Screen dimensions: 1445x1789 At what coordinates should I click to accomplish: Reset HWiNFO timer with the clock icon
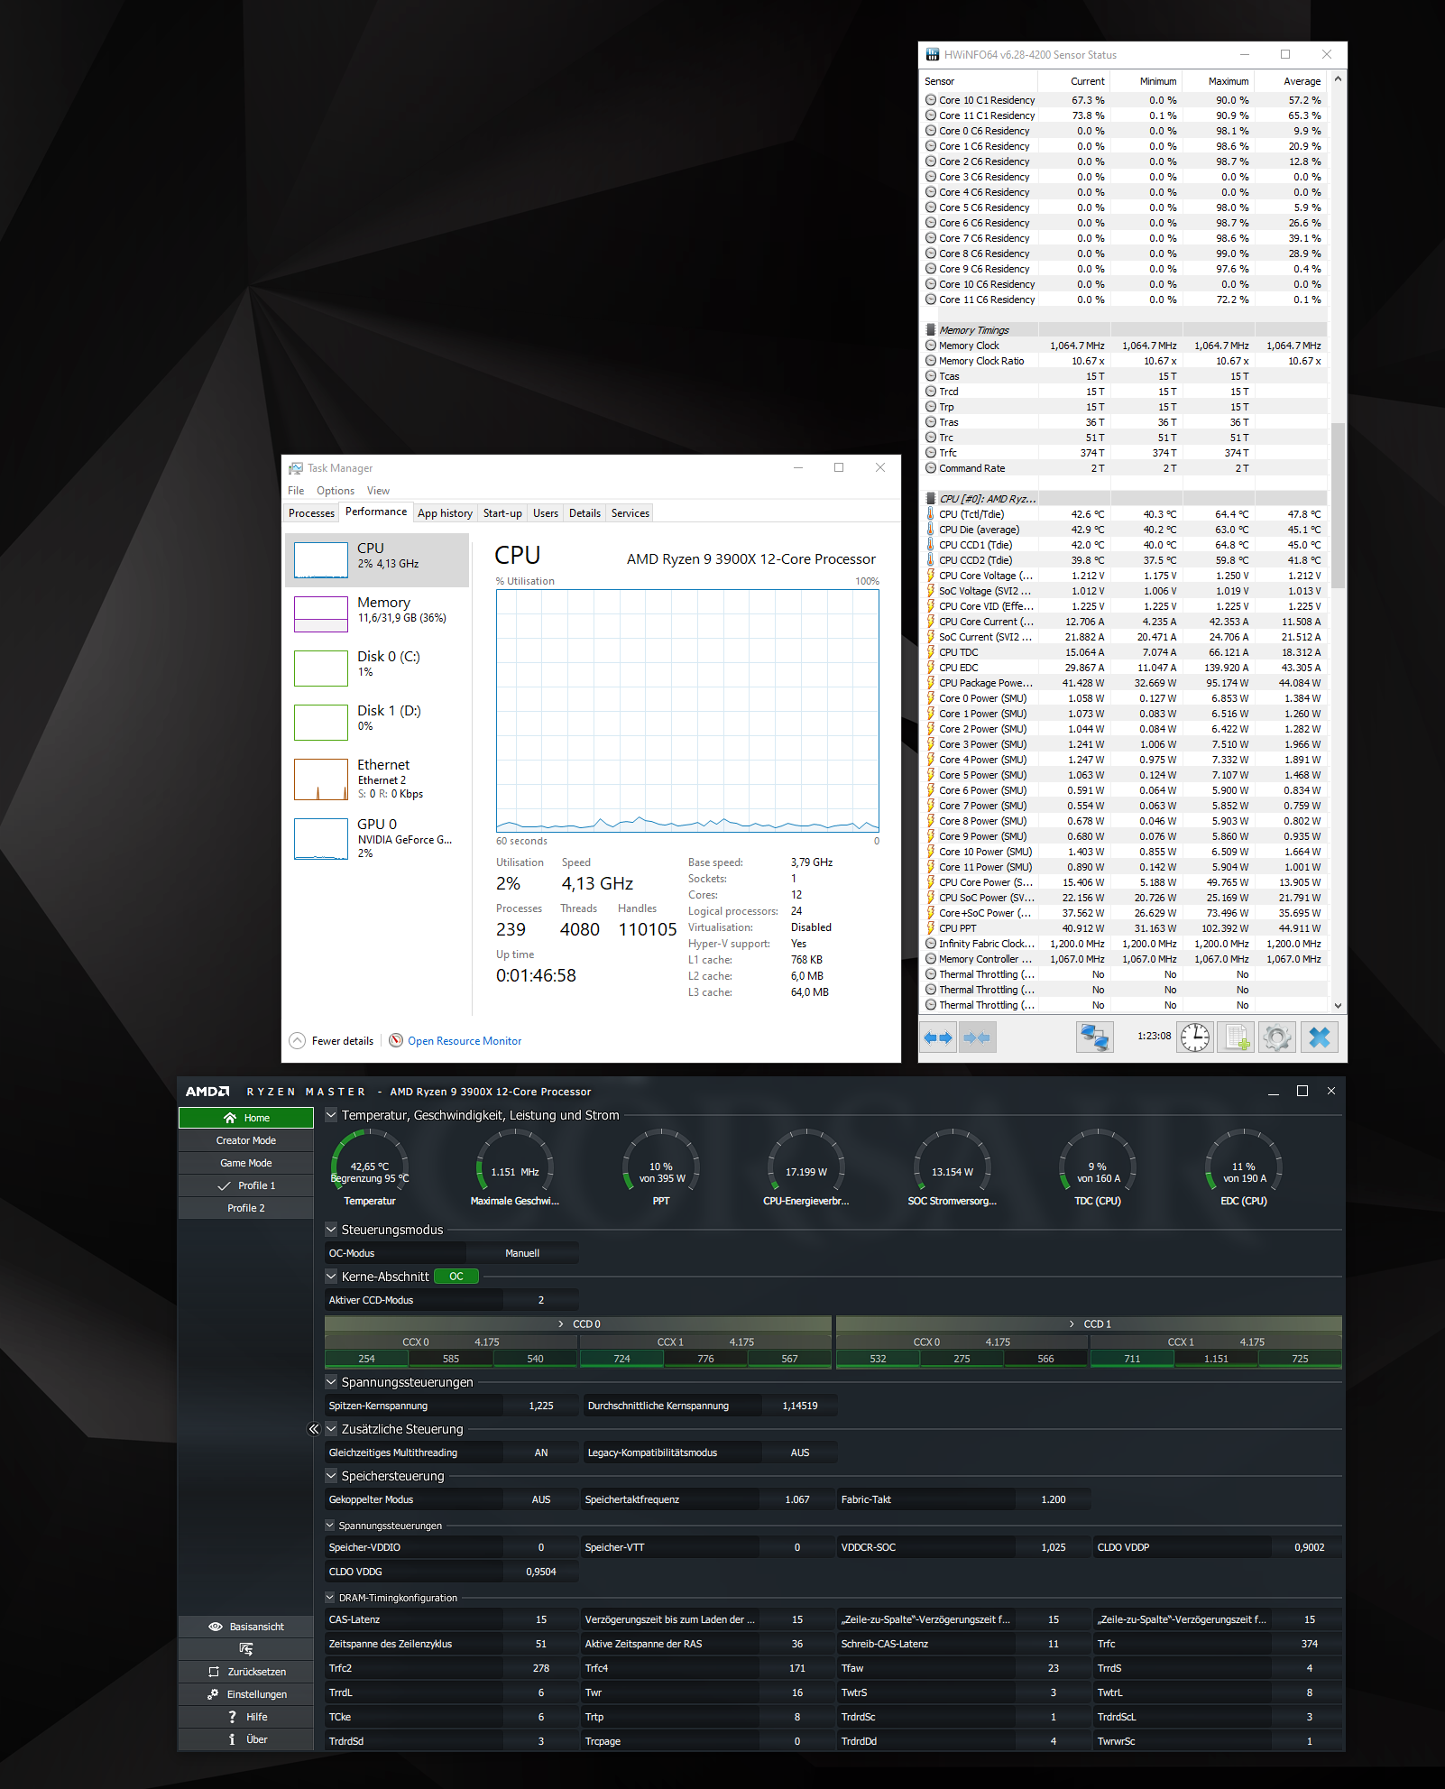tap(1195, 1037)
